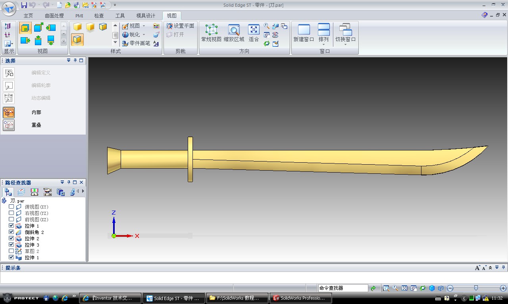Click the F:\SolidWorks folder taskbar button
The height and width of the screenshot is (304, 508).
[237, 298]
